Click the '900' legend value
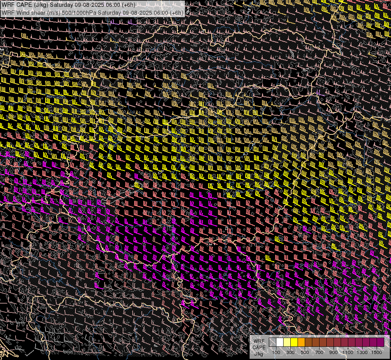 tap(333, 352)
